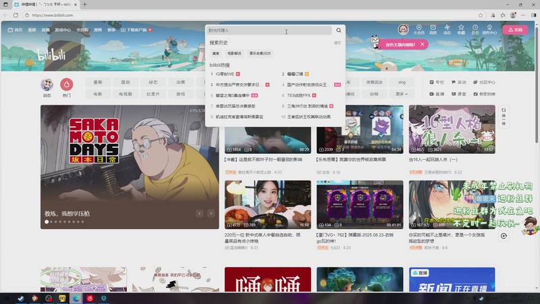Select 综艺 category chip
Screen dimensions: 540x304
pos(153,82)
